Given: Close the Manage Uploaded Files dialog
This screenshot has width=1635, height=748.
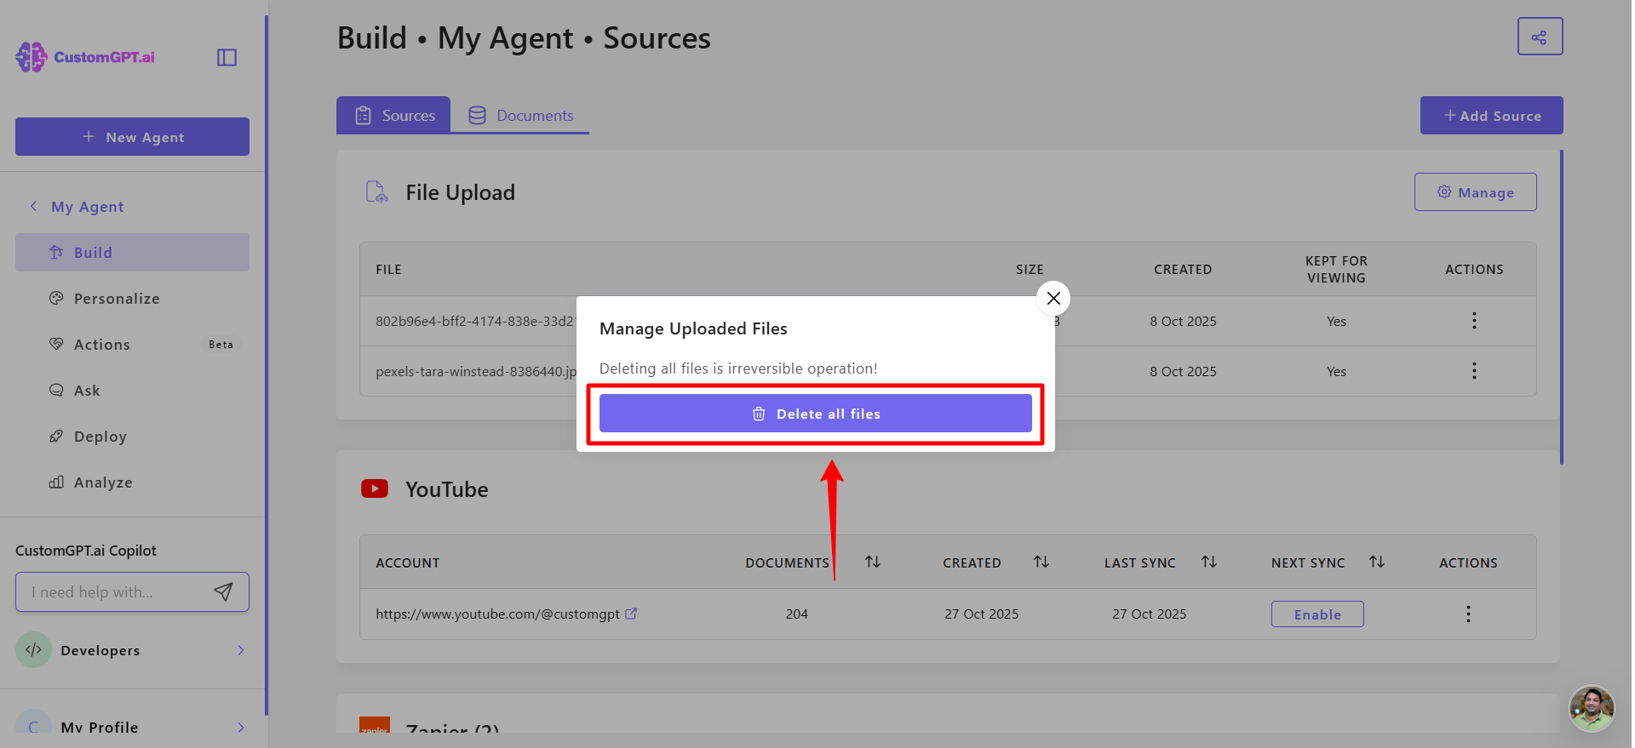Looking at the screenshot, I should pos(1053,298).
